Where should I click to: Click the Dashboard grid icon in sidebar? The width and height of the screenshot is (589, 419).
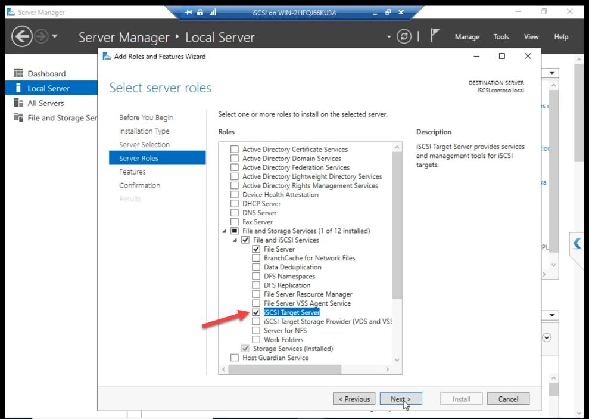click(x=18, y=73)
